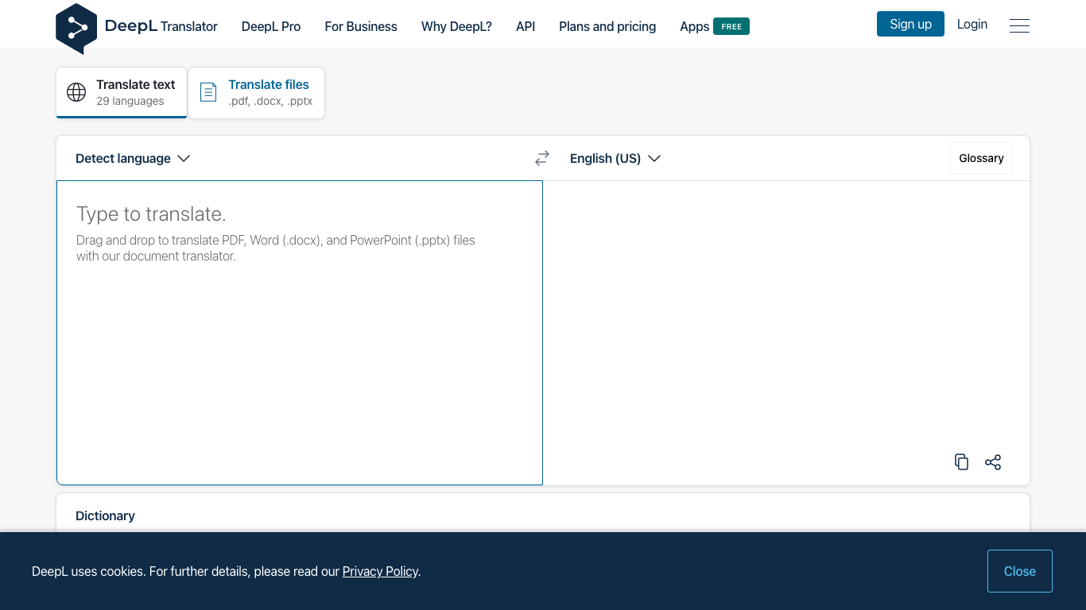
Task: Click the document icon on Translate files tab
Action: [208, 92]
